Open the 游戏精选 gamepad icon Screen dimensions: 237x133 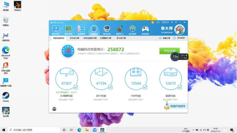145,29
